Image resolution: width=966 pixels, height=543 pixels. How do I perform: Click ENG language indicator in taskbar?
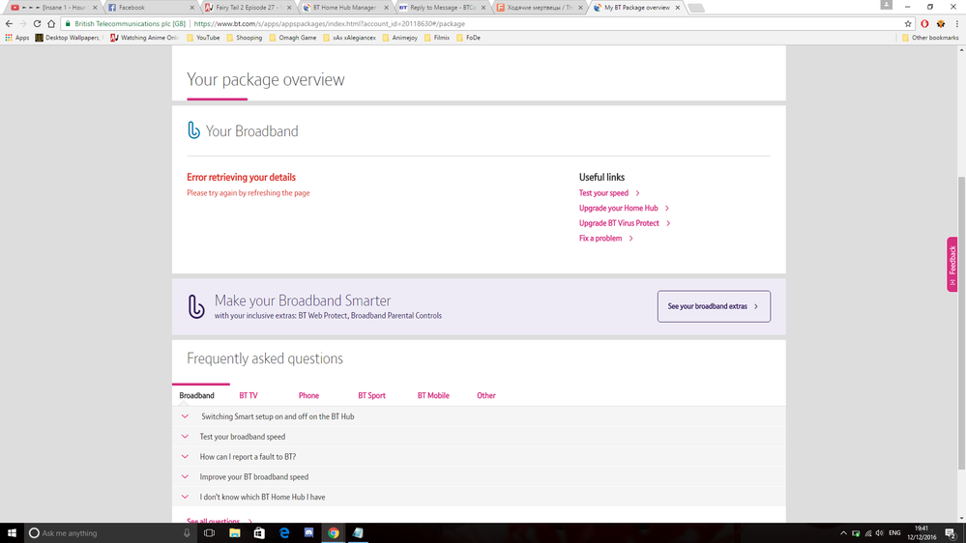pos(894,533)
